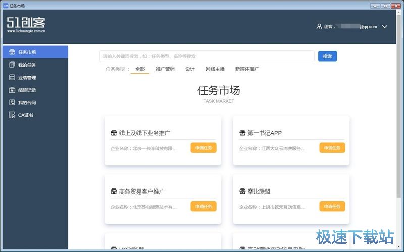Viewport: 404px width, 252px height.
Task: Click company name 江西大众云消费服务...
Action: tap(283, 148)
